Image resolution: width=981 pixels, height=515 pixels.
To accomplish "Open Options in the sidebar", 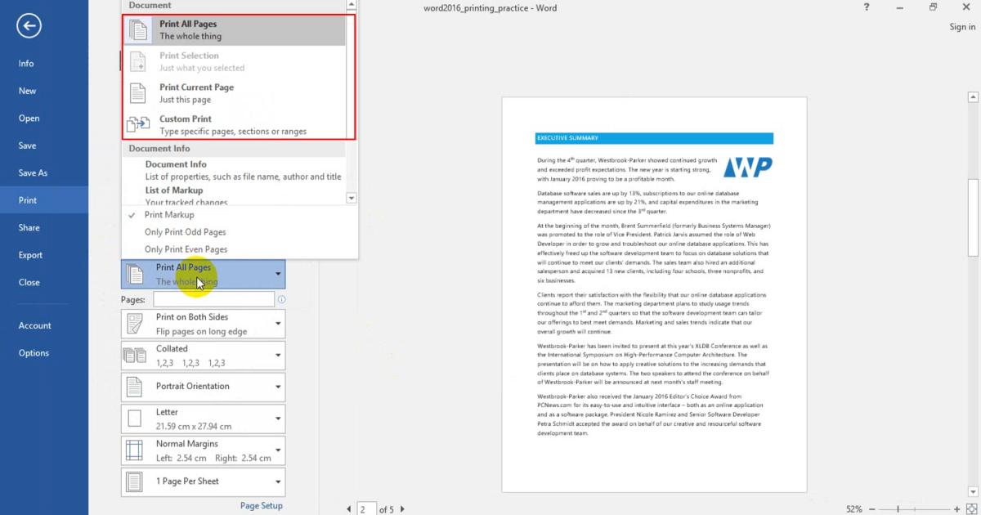I will tap(44, 352).
